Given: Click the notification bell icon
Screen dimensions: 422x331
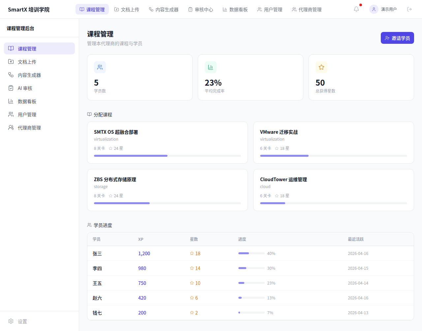Looking at the screenshot, I should pyautogui.click(x=356, y=9).
